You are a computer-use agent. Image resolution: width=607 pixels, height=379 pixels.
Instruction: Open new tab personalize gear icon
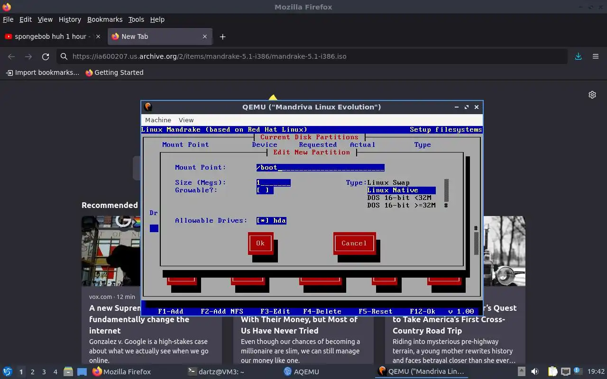click(592, 95)
